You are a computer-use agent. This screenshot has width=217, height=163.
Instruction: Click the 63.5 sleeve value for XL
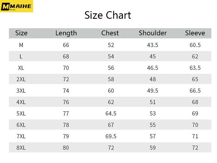pyautogui.click(x=195, y=68)
